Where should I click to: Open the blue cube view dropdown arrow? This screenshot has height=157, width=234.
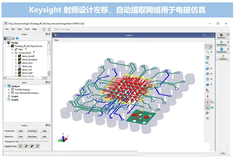(211, 69)
